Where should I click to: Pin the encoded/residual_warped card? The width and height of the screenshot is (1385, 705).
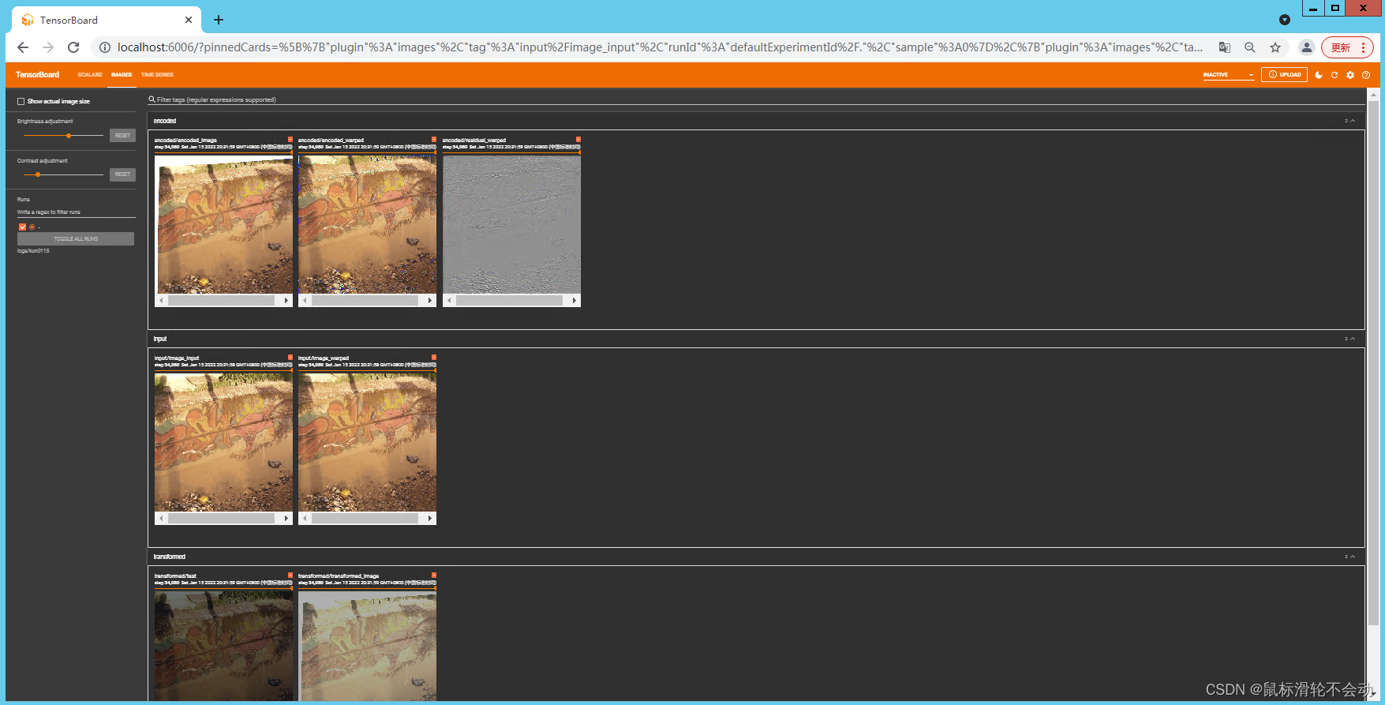tap(578, 140)
